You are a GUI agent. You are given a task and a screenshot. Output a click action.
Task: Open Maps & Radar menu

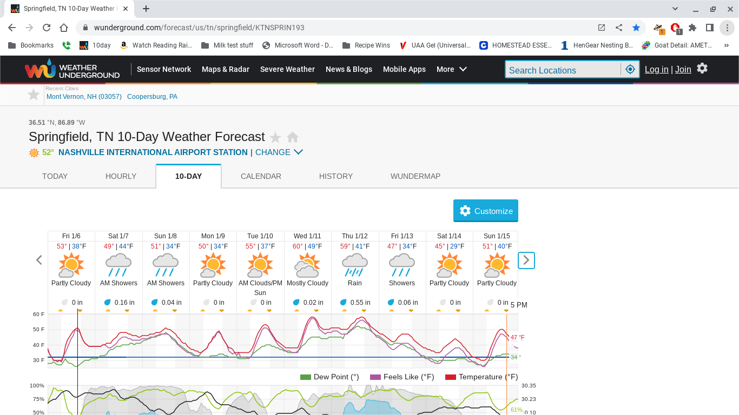[x=226, y=69]
